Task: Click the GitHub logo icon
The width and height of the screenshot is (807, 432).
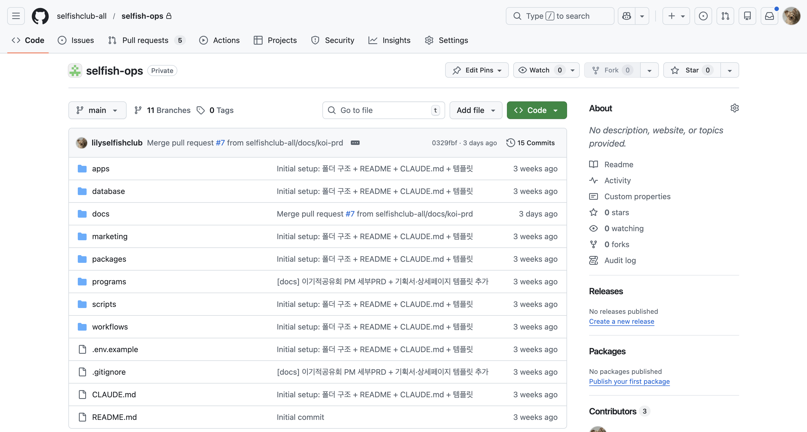Action: pos(40,16)
